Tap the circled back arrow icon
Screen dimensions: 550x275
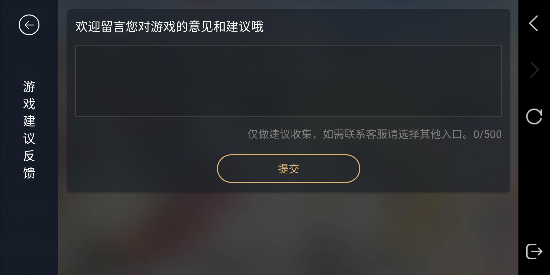29,25
